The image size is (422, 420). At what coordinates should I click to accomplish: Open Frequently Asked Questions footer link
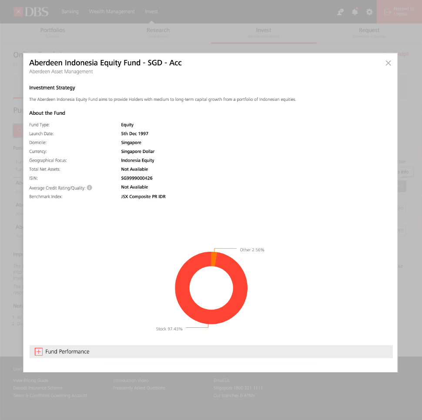(139, 388)
